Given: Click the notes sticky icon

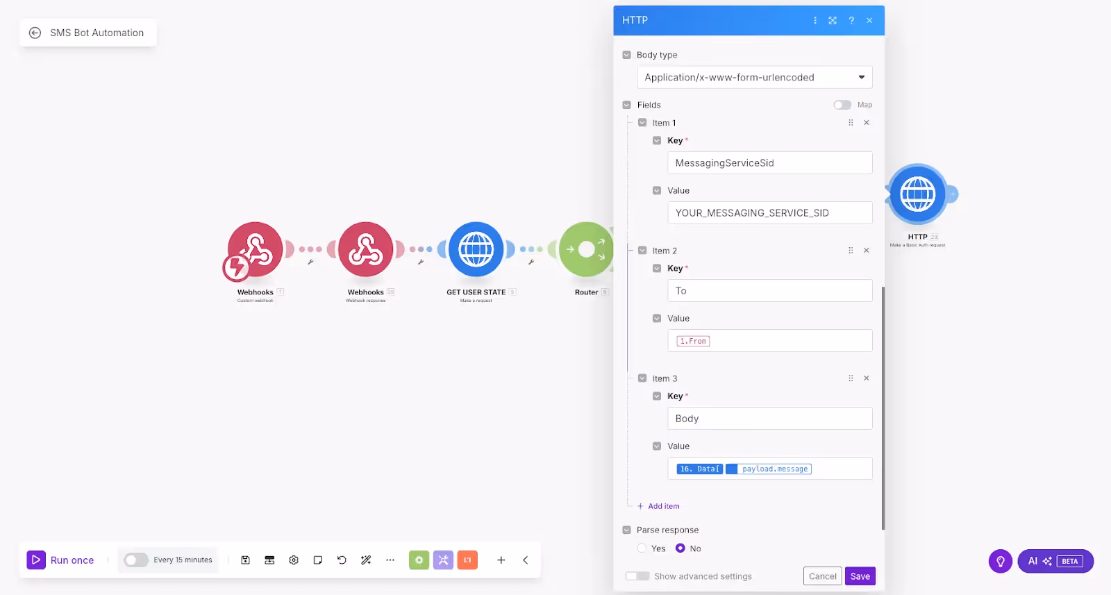Looking at the screenshot, I should [x=317, y=560].
